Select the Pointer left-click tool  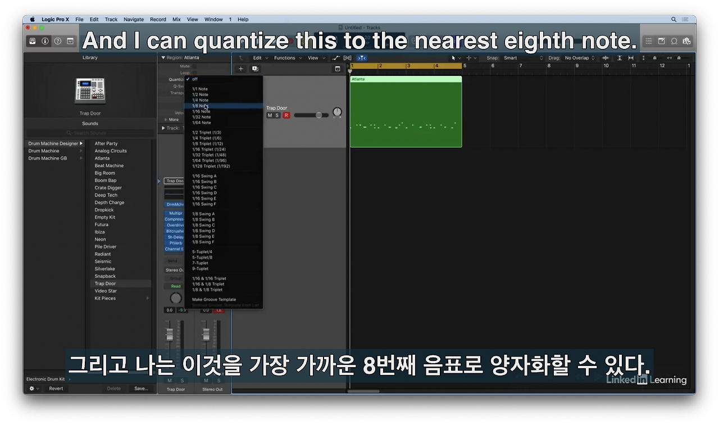coord(456,58)
